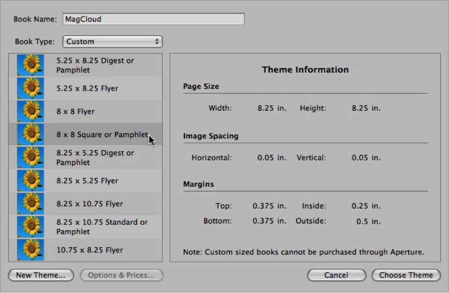The image size is (449, 293).
Task: Cancel the theme selection dialog
Action: 336,275
